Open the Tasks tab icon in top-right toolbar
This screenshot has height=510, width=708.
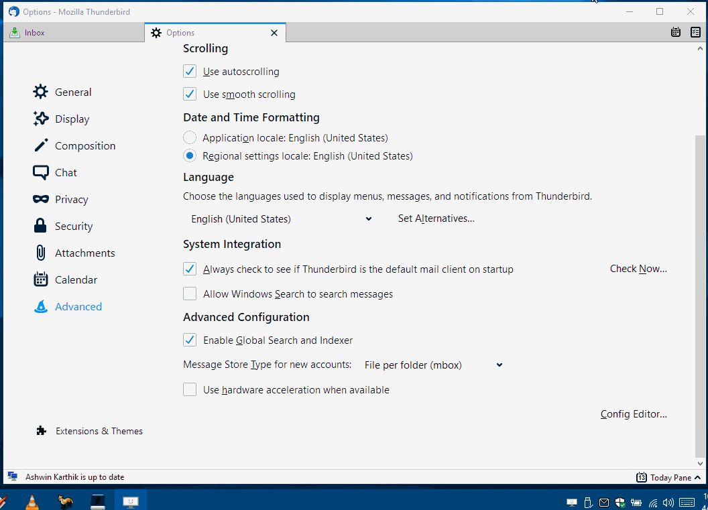[695, 32]
